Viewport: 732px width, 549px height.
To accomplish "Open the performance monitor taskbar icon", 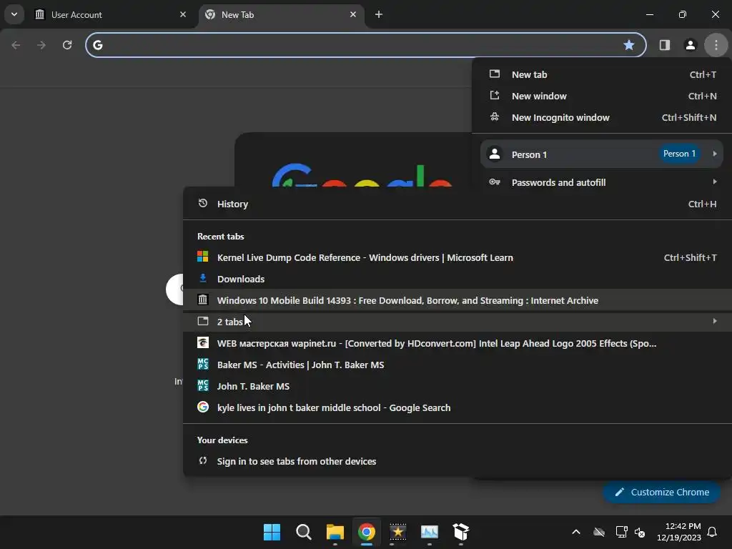I will tap(430, 532).
